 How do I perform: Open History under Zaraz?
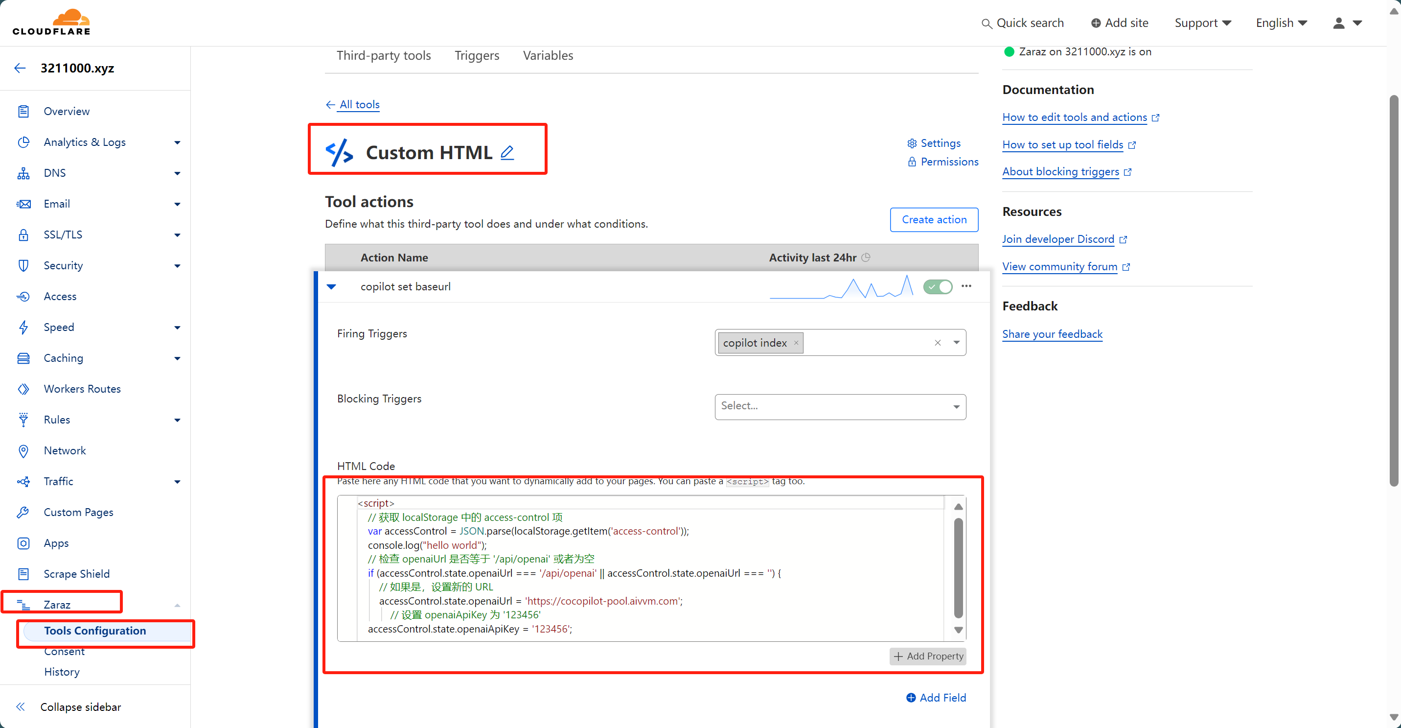point(62,672)
